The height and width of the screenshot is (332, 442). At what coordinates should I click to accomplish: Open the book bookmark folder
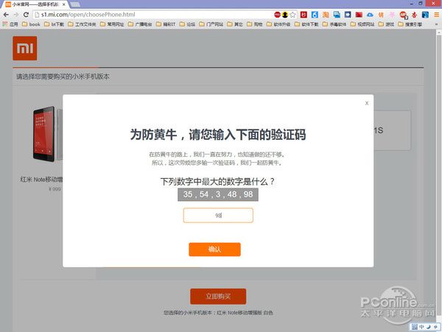pyautogui.click(x=32, y=24)
